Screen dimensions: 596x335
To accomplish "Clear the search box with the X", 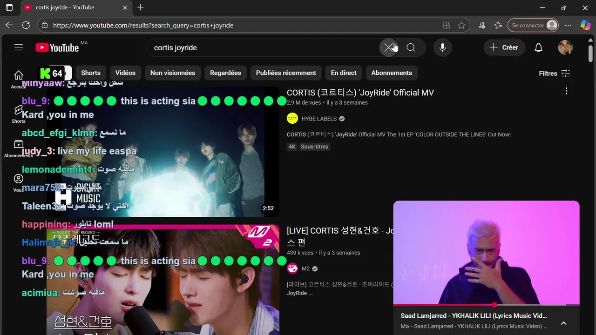I will pos(389,47).
